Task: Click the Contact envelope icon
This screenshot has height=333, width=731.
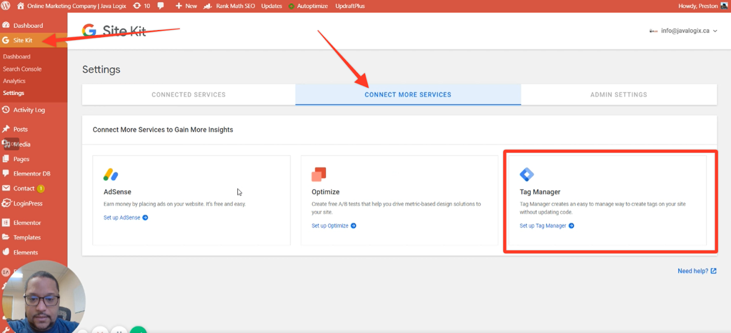Action: tap(6, 188)
